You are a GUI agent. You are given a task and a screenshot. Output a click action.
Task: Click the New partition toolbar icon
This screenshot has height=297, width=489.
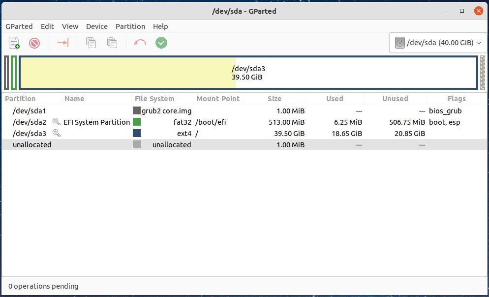[x=14, y=43]
